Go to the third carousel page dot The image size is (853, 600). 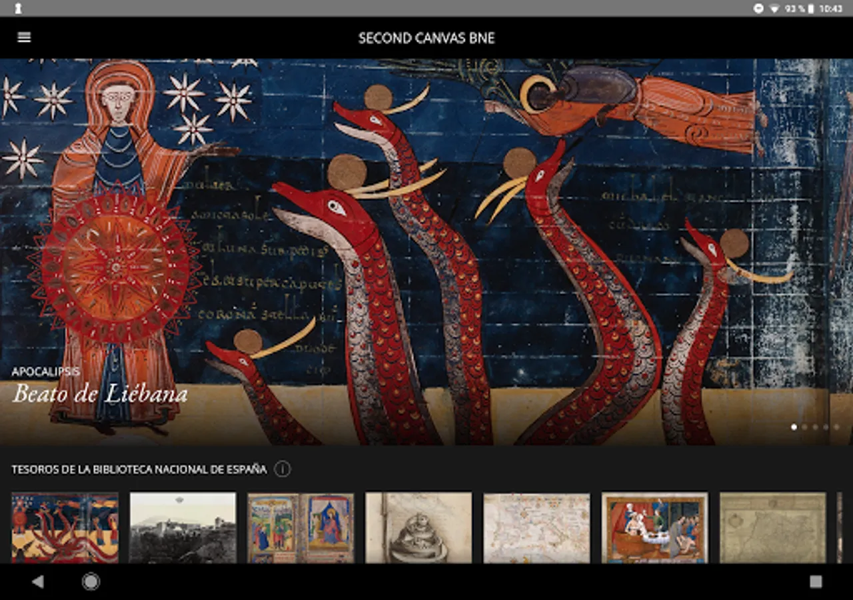[x=815, y=427]
